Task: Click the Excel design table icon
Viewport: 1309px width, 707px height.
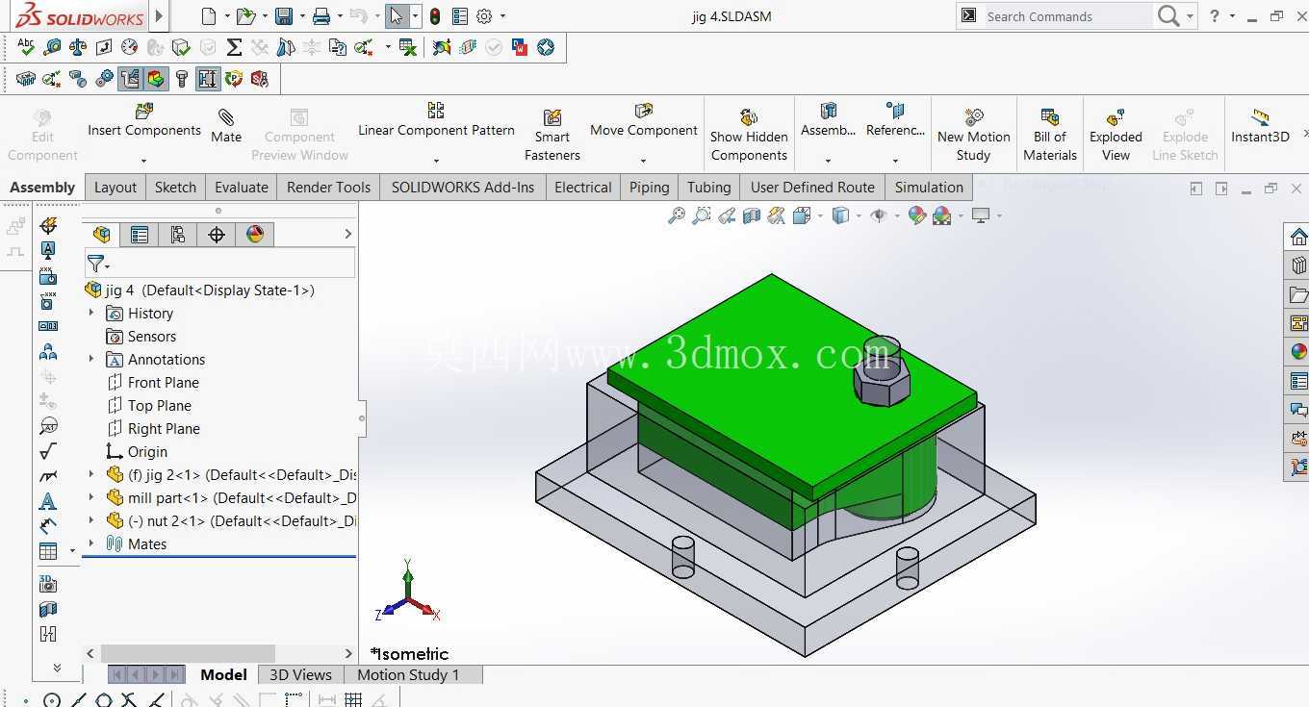Action: (x=408, y=47)
